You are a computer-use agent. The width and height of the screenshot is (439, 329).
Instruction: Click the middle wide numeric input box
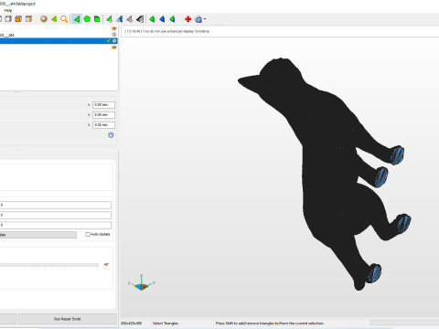click(56, 215)
